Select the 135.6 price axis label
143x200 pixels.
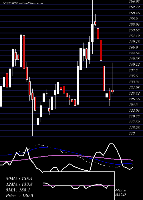tap(133, 76)
